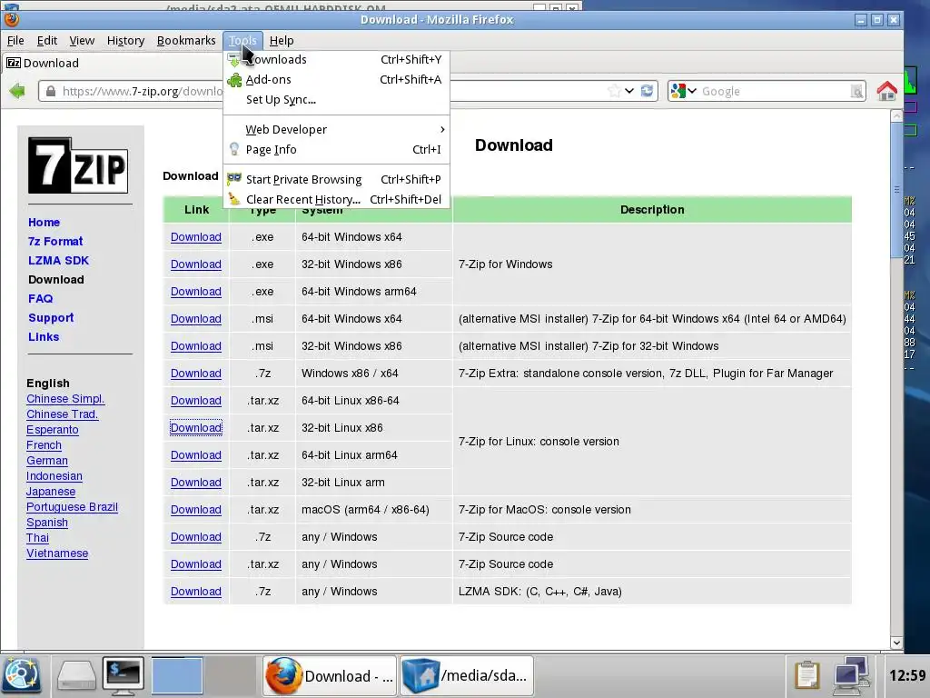This screenshot has width=930, height=698.
Task: Download the 64-bit Windows x64 .exe
Action: pyautogui.click(x=196, y=237)
